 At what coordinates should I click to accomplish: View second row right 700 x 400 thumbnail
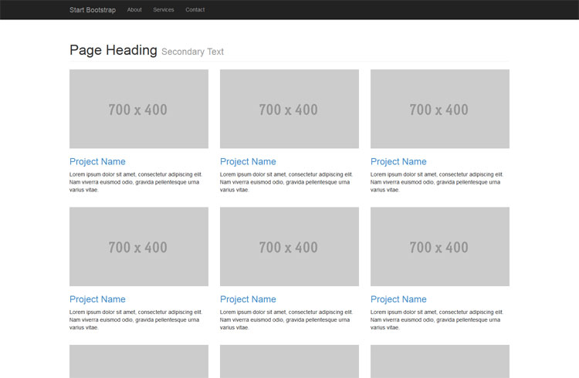[x=440, y=247]
